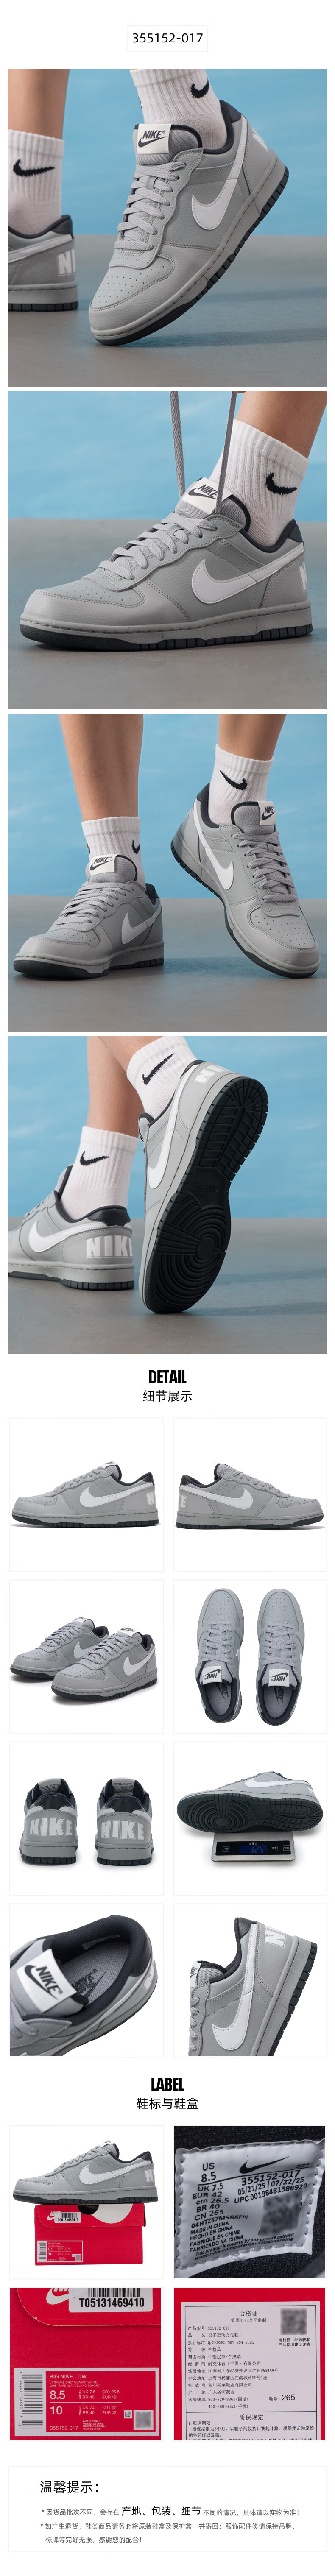Viewport: 335px width, 2576px height.
Task: Click the product code 355152-017 label
Action: coord(167,38)
